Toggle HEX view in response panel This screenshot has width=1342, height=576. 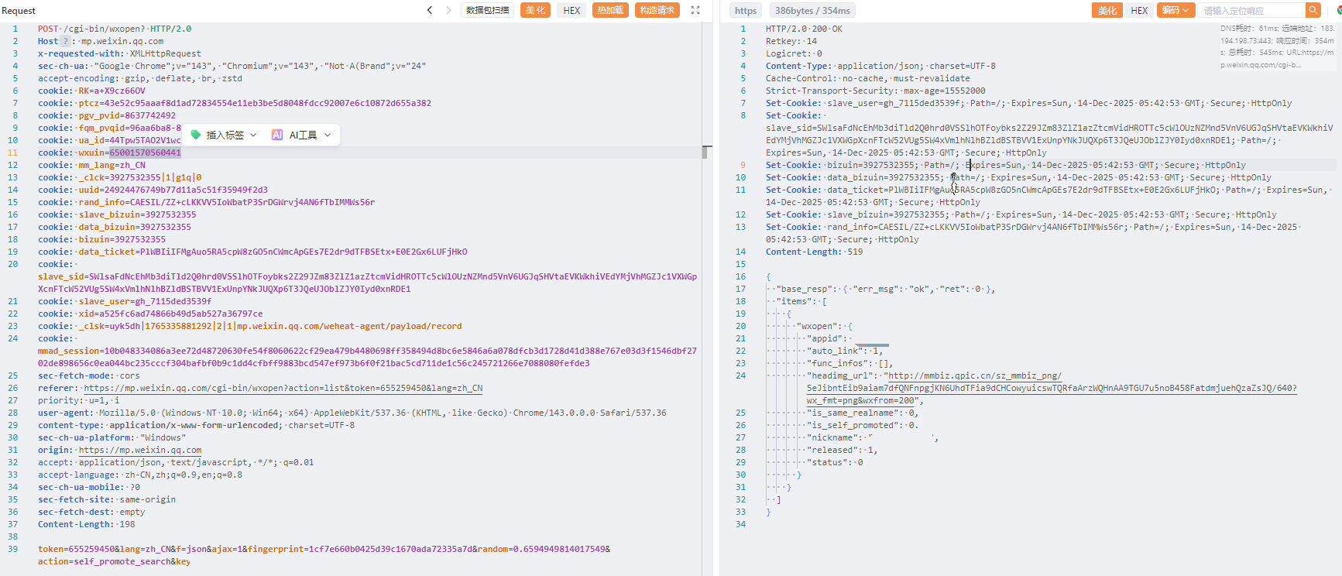1139,10
